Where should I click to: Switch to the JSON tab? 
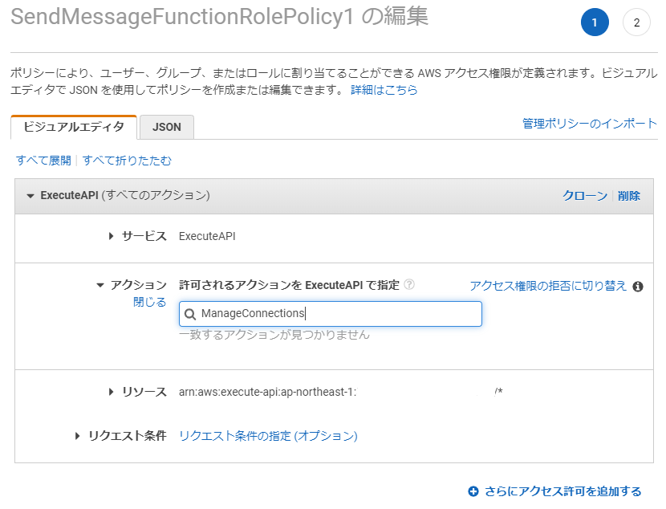click(167, 127)
